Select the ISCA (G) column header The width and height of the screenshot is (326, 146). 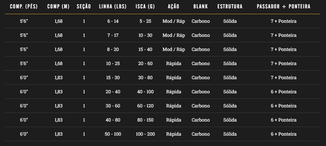[x=145, y=7]
